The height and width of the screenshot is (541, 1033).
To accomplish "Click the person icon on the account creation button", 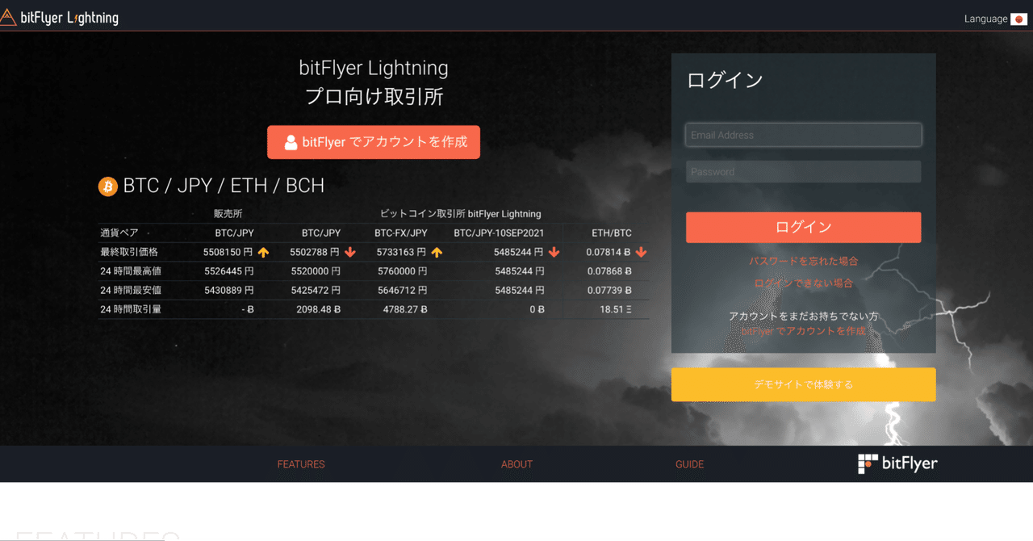I will click(x=290, y=141).
